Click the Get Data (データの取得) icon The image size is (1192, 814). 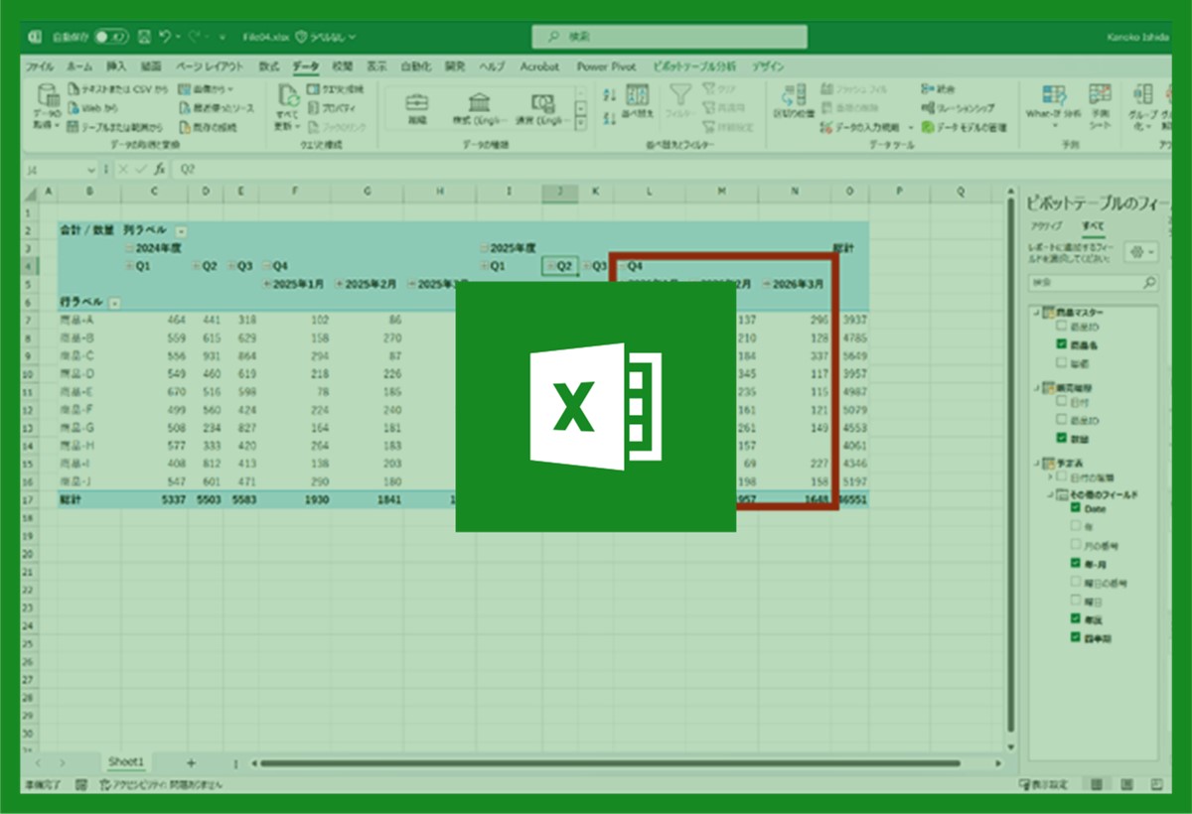tap(47, 103)
